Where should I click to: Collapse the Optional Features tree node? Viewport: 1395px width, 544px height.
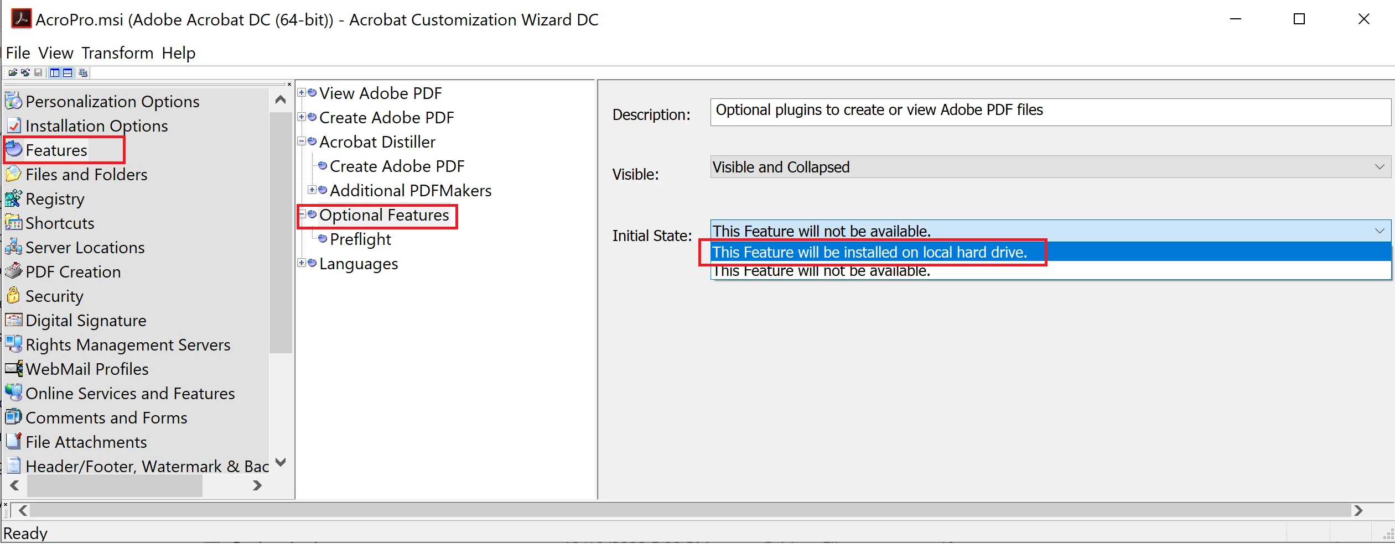click(x=302, y=214)
